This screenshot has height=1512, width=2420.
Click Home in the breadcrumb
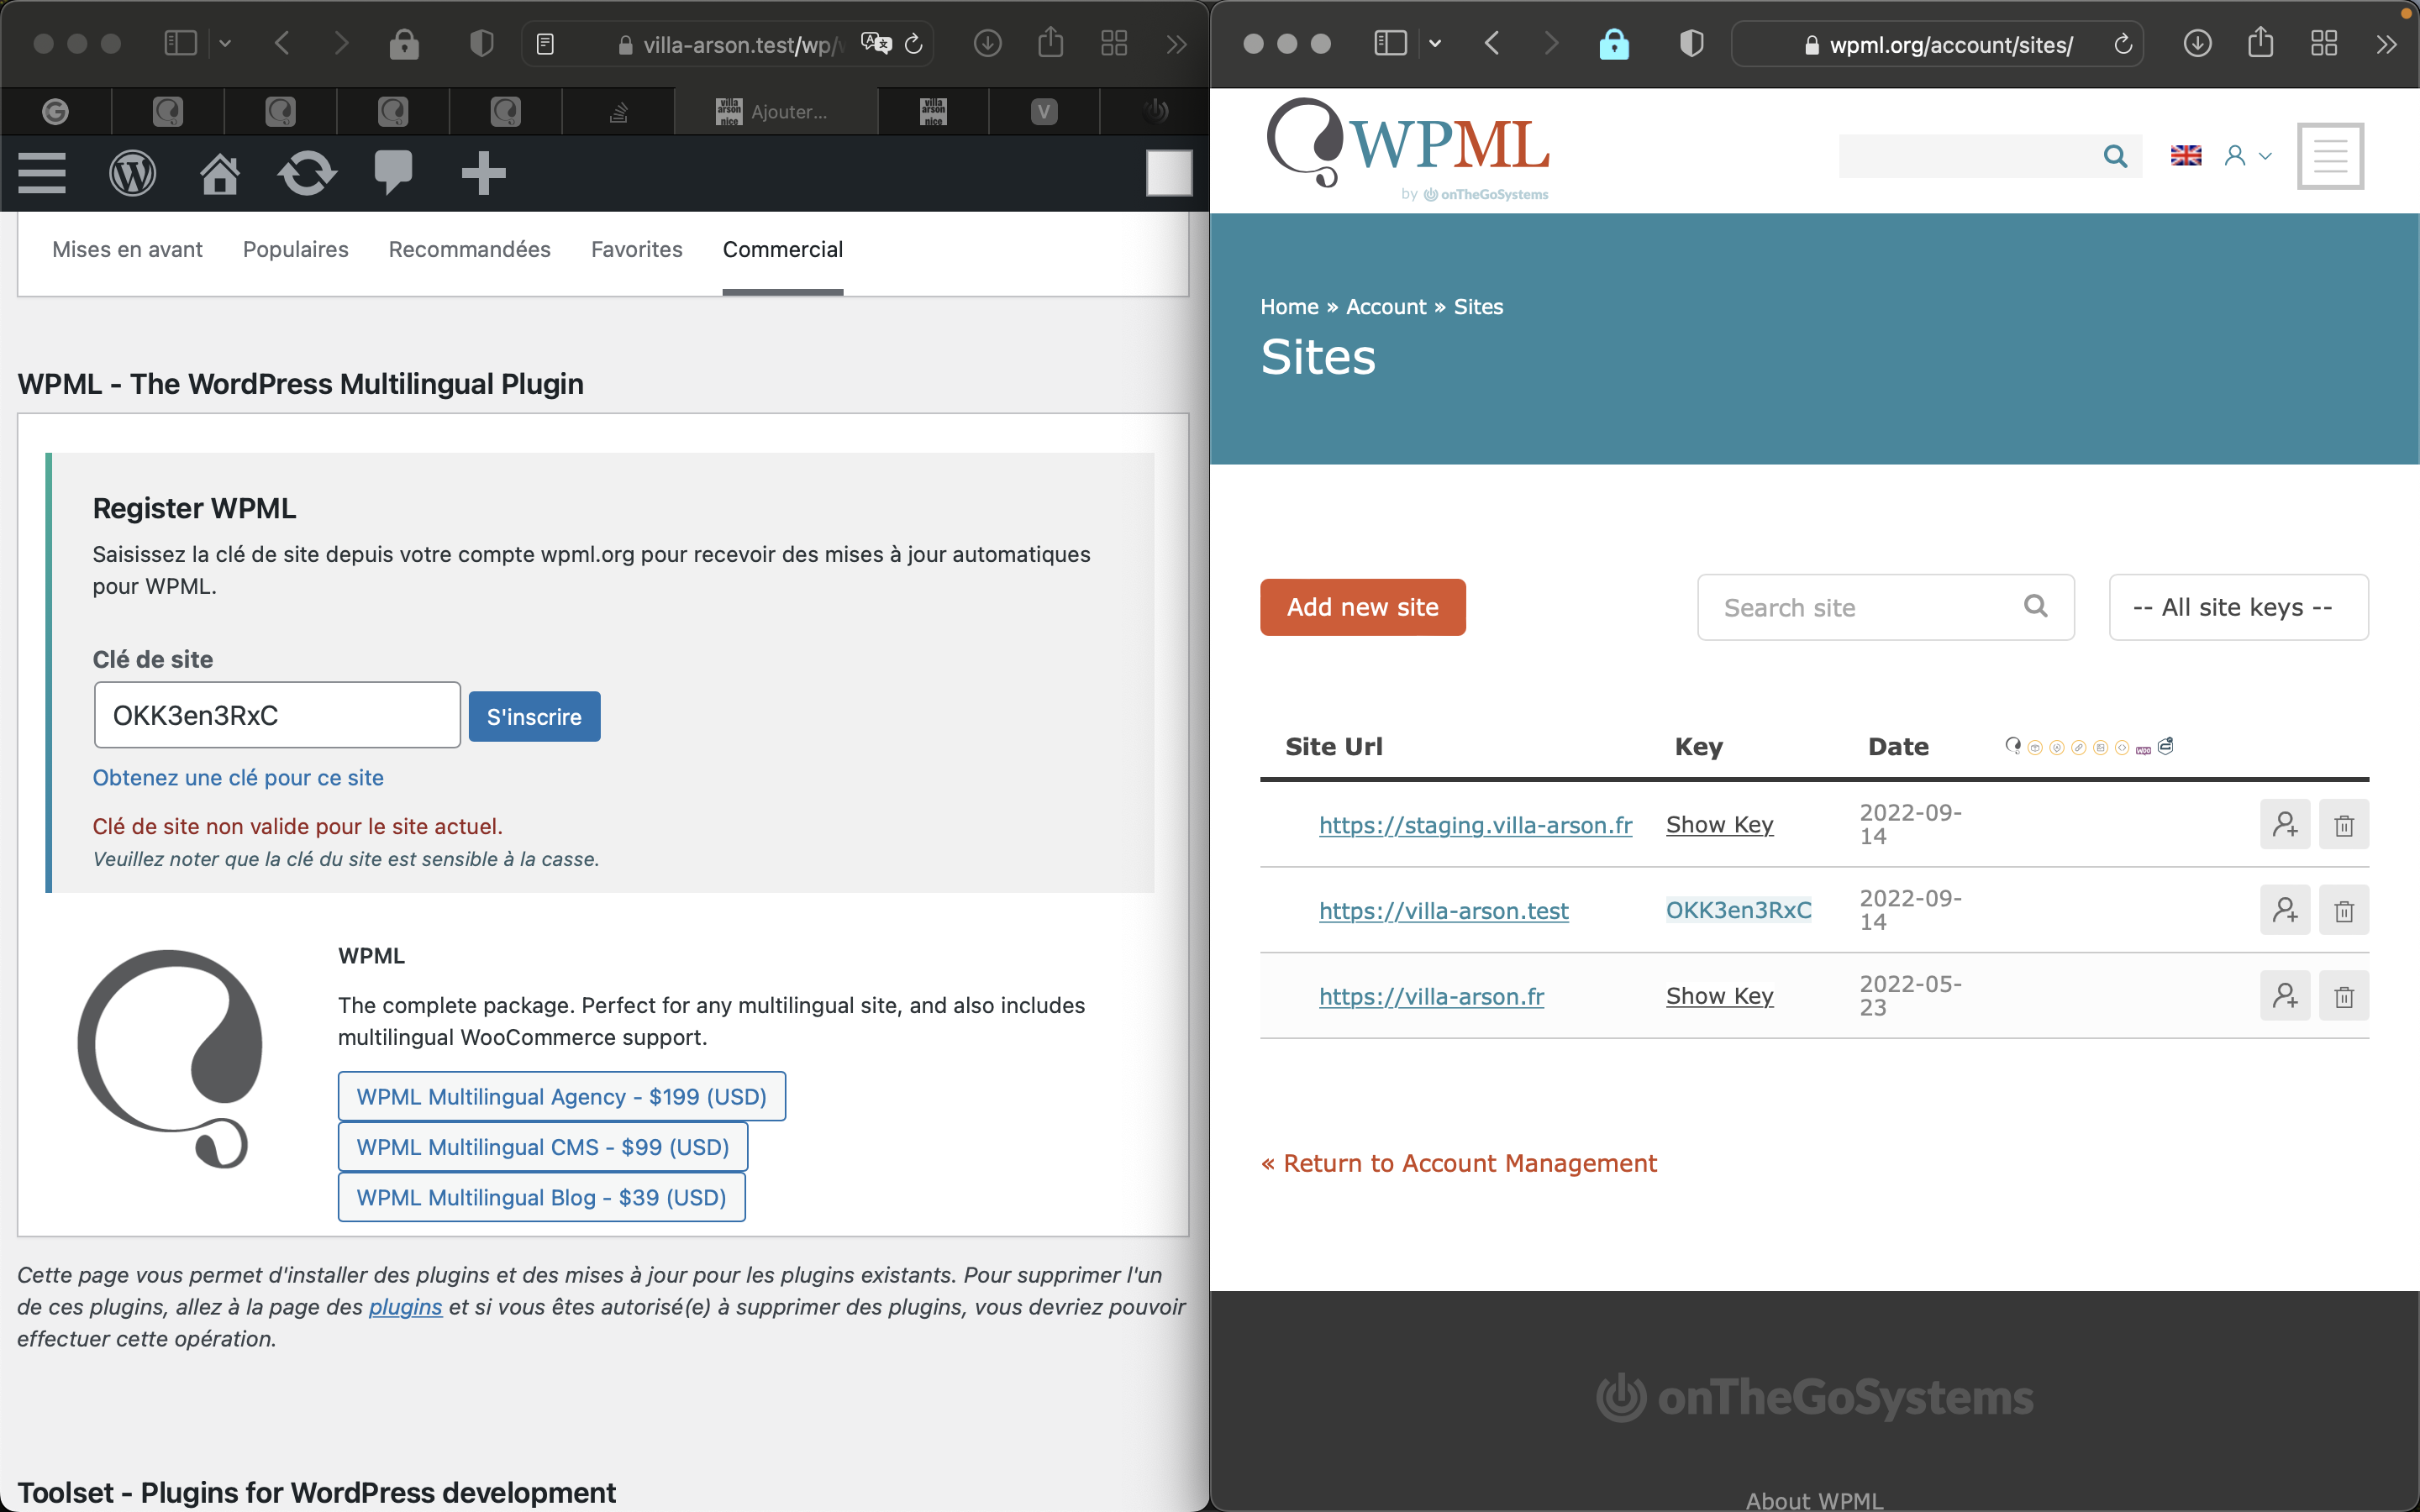[1289, 307]
